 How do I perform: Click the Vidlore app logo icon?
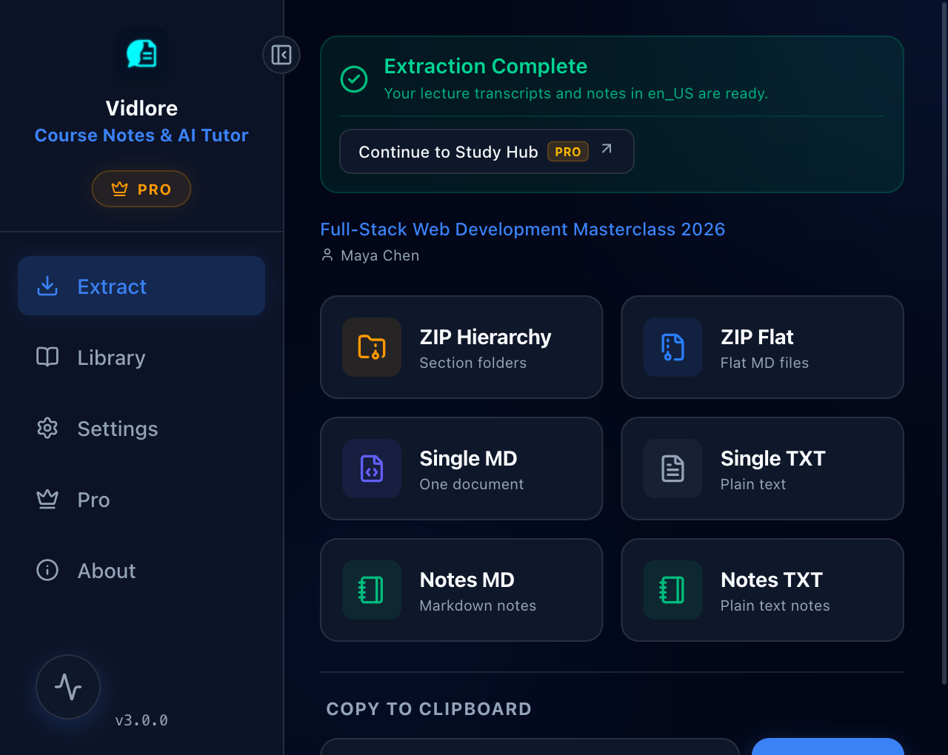141,54
